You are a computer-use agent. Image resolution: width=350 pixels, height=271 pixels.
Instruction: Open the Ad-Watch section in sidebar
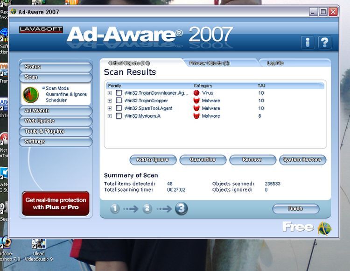[x=56, y=111]
